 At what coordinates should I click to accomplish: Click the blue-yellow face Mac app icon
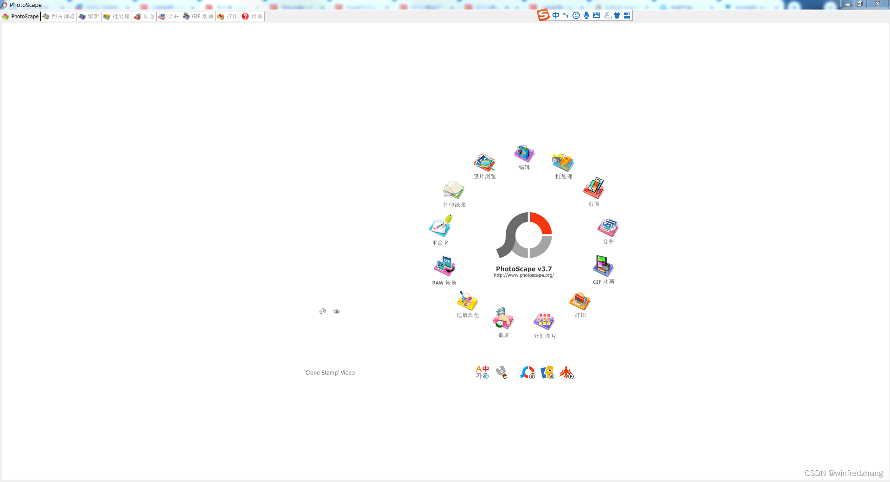[547, 372]
